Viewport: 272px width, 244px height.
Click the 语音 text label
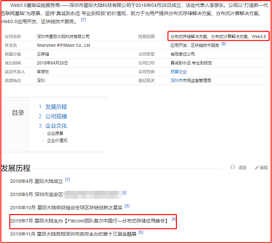click(x=242, y=168)
